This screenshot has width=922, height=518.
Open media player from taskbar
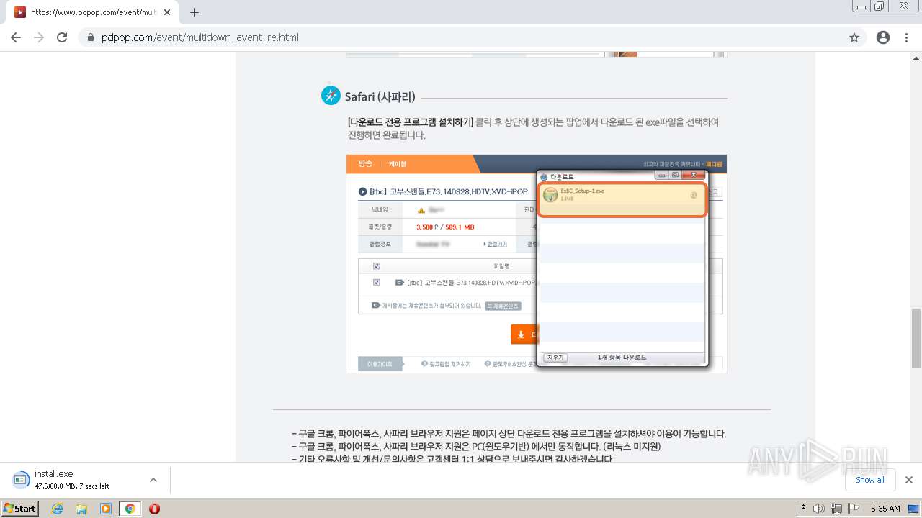(106, 509)
